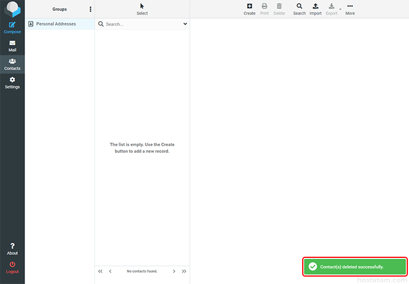Expand the search options dropdown arrow
This screenshot has height=284, width=409.
(185, 24)
